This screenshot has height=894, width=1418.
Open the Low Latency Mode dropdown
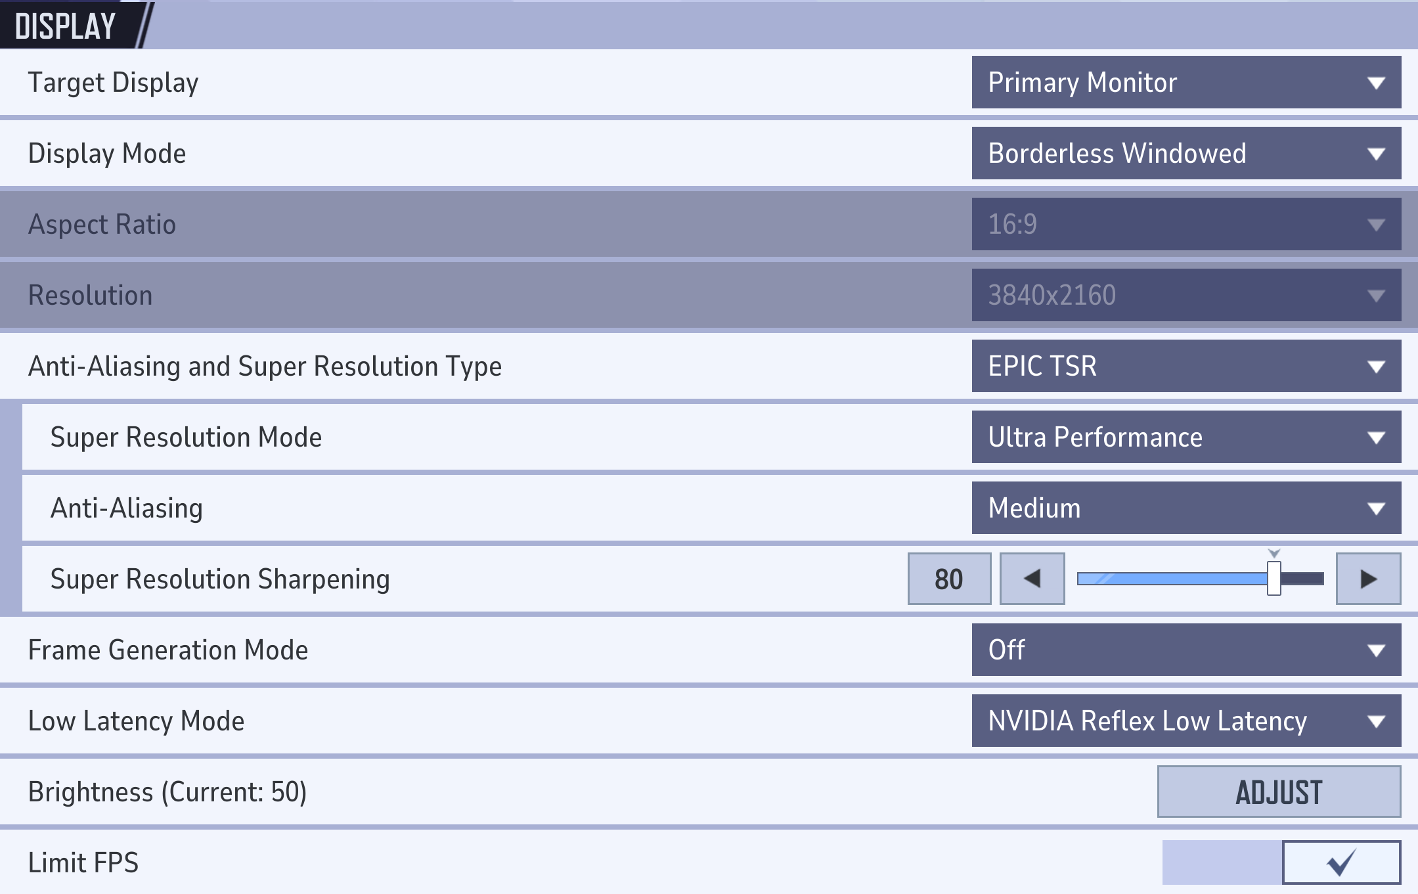click(1185, 721)
